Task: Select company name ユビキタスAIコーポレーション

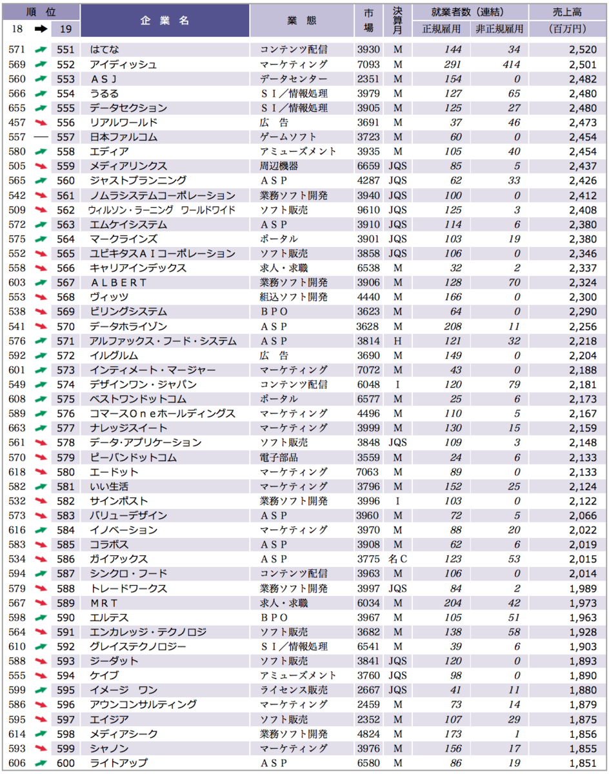Action: coord(163,253)
